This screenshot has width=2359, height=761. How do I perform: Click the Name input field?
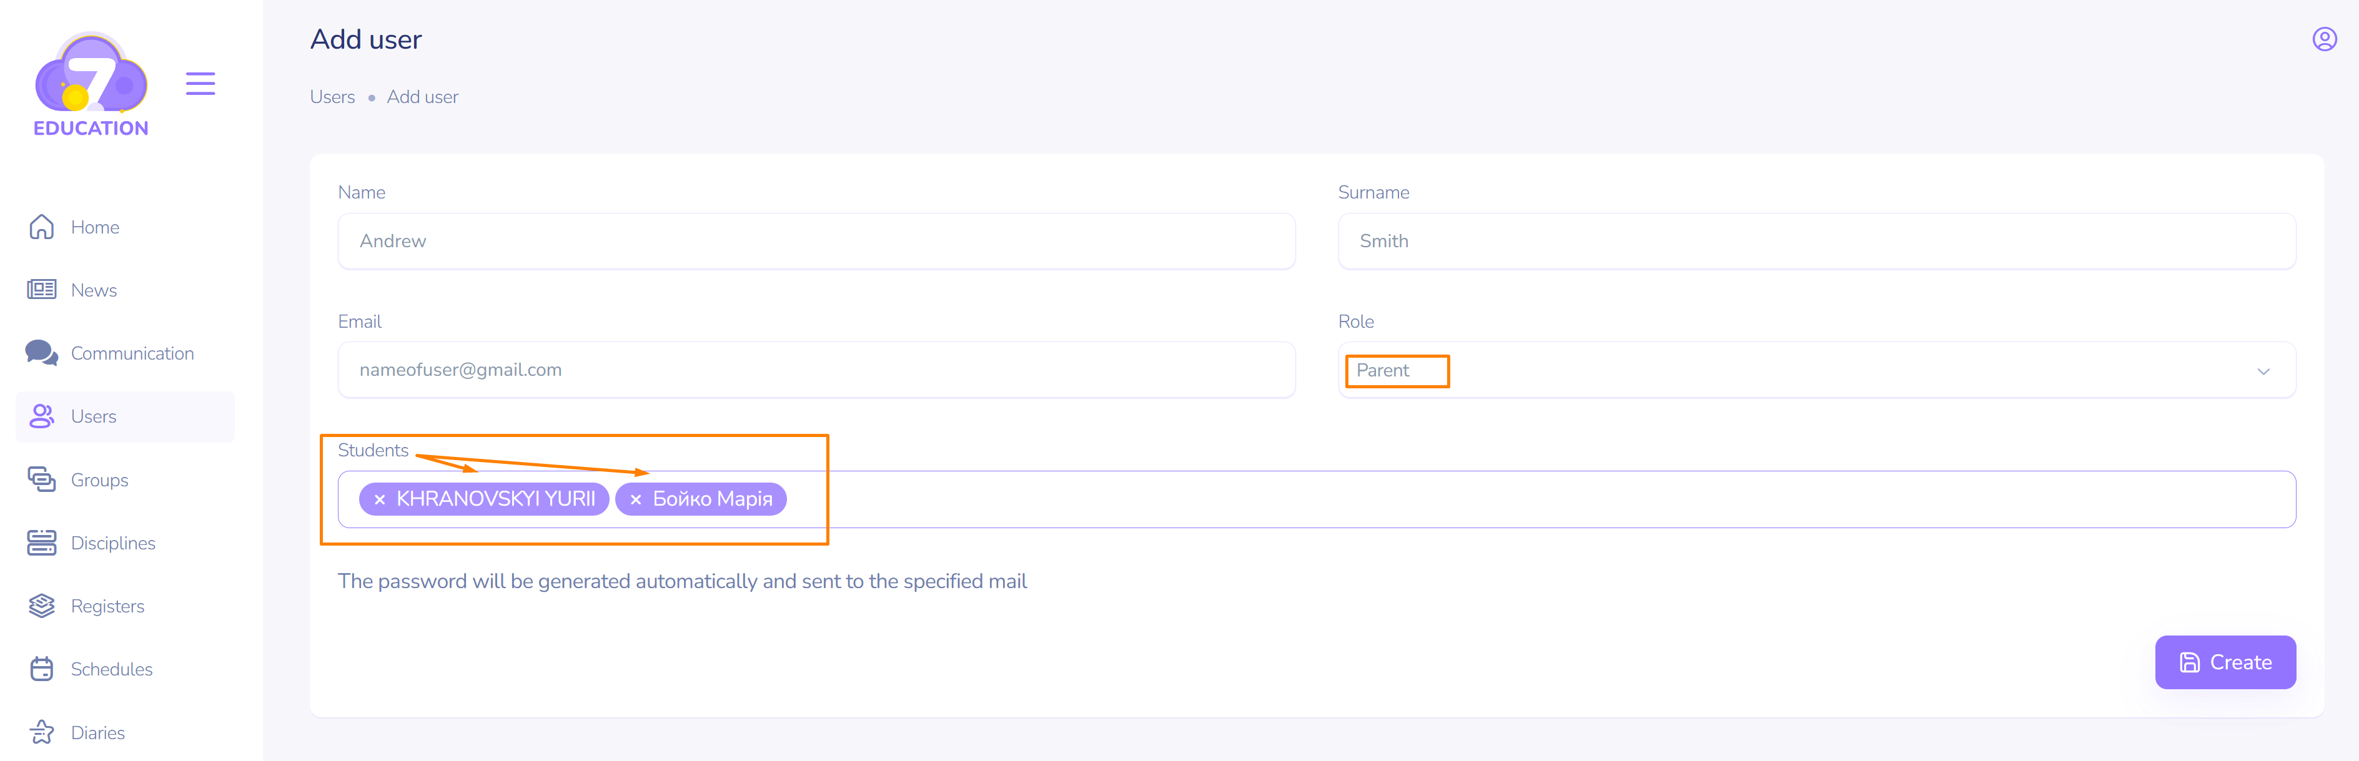[816, 242]
